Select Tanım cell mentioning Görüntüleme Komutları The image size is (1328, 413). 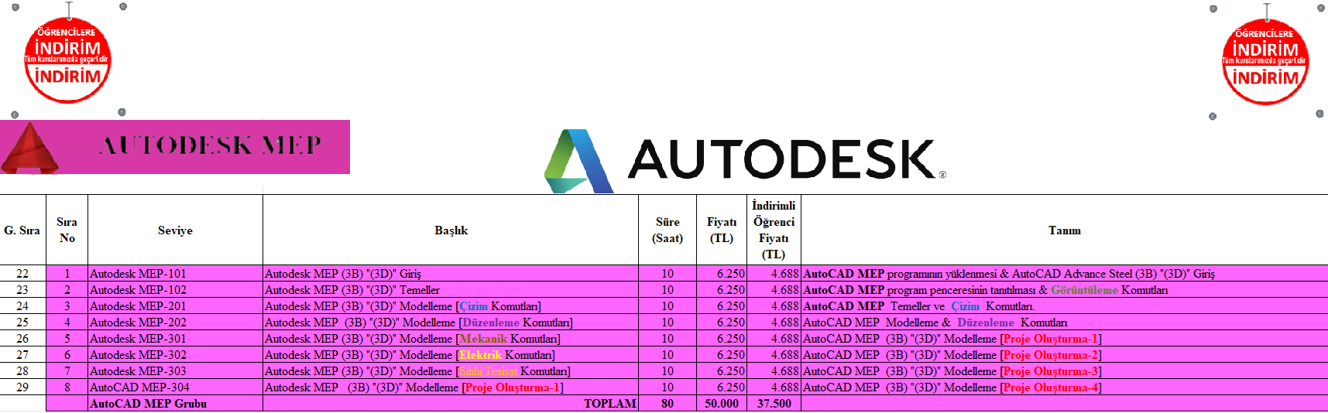pyautogui.click(x=1065, y=290)
